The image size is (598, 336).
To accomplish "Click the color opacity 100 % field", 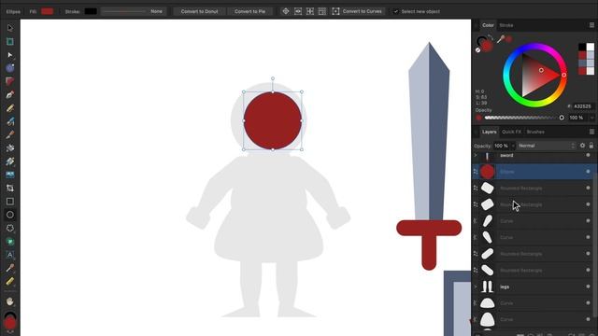I will click(577, 118).
